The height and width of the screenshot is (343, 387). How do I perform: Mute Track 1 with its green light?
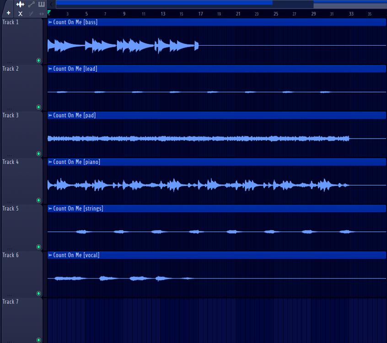click(38, 60)
